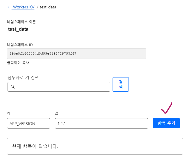Focus the value field containing 1.2.1
The width and height of the screenshot is (188, 159).
click(x=101, y=123)
